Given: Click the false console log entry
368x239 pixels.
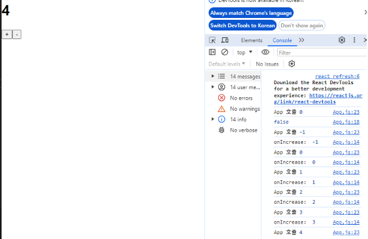Looking at the screenshot, I should 281,122.
